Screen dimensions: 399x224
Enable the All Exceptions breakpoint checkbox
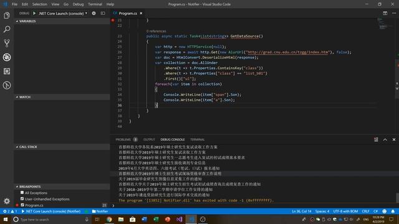[x=22, y=192]
